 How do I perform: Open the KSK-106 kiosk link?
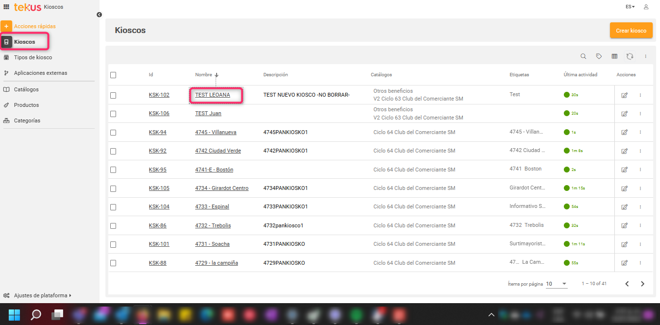tap(159, 113)
